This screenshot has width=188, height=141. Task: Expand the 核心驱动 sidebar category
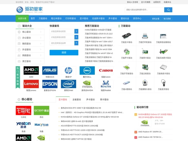point(30,32)
